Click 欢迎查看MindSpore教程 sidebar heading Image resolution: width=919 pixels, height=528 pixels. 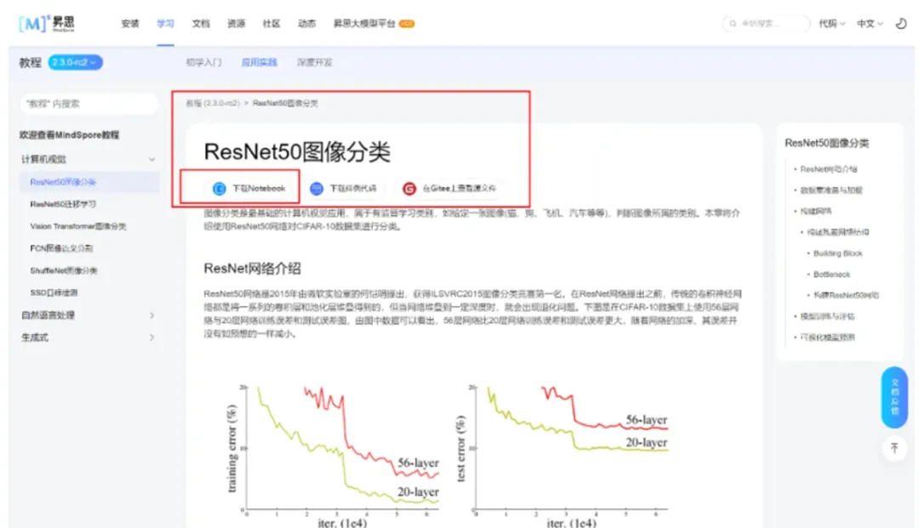point(69,134)
